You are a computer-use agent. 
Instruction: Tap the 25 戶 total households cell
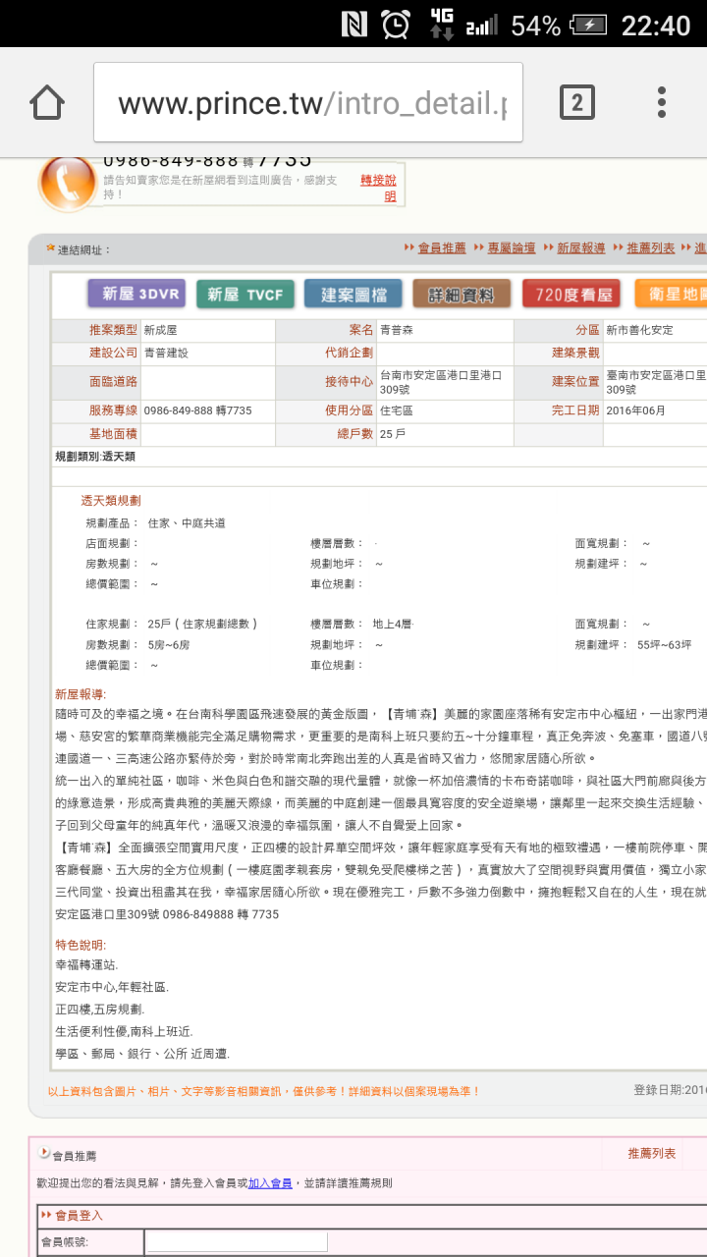point(444,433)
